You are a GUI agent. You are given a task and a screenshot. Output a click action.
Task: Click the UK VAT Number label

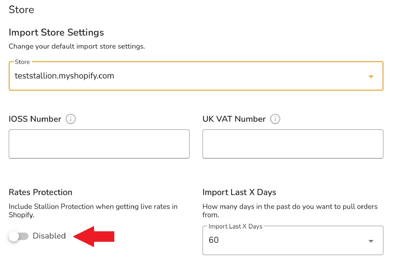(234, 119)
